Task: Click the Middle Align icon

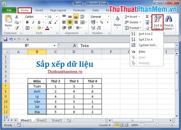Action: [70, 17]
